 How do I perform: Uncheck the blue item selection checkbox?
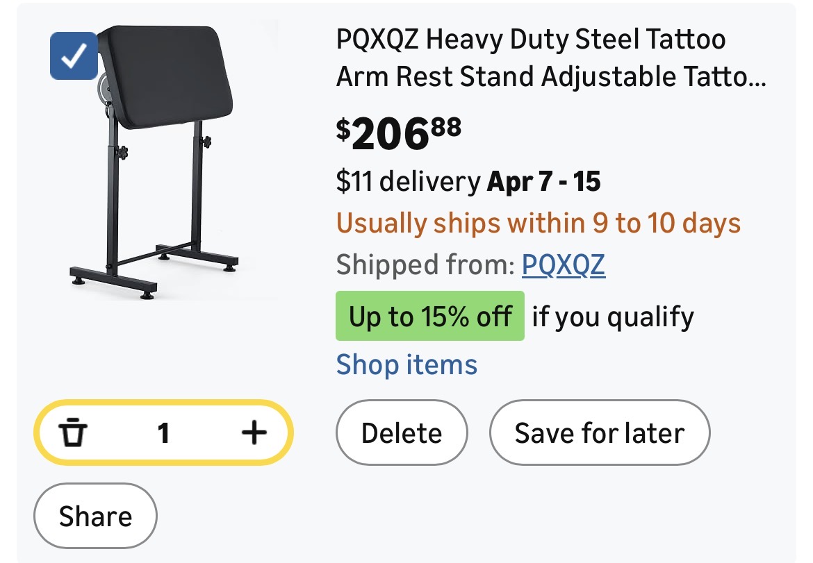pos(74,57)
